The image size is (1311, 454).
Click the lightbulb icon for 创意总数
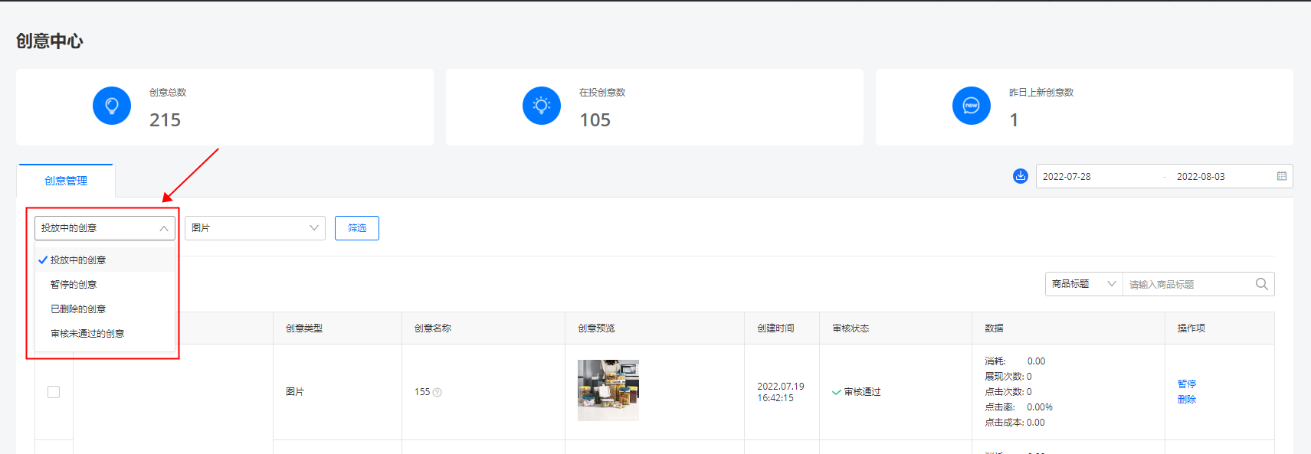coord(112,106)
